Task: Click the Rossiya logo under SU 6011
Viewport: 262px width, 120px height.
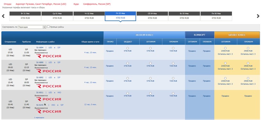Action: pos(49,99)
